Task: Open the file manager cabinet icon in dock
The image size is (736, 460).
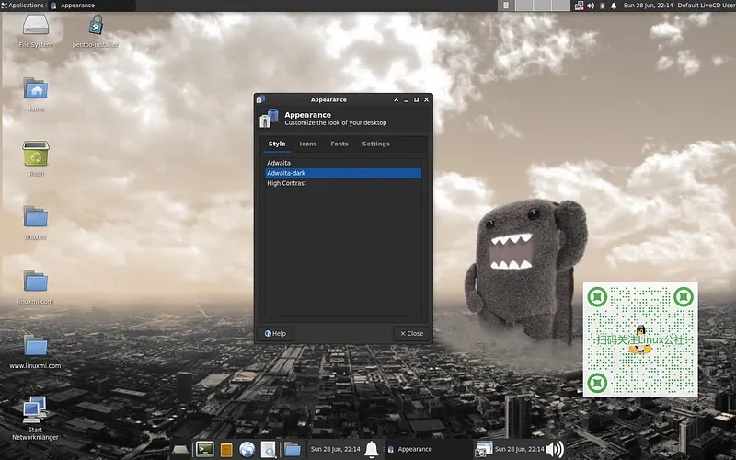Action: pos(226,450)
